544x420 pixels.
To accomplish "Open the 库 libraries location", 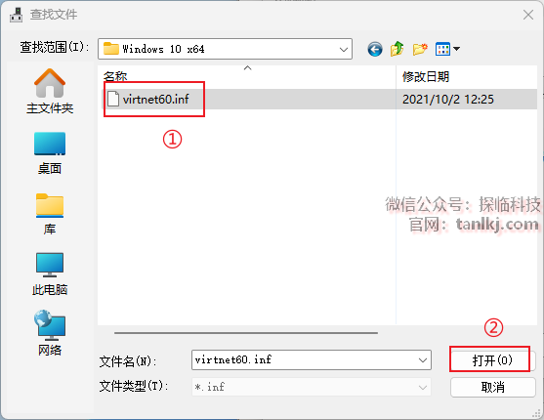I will [50, 214].
